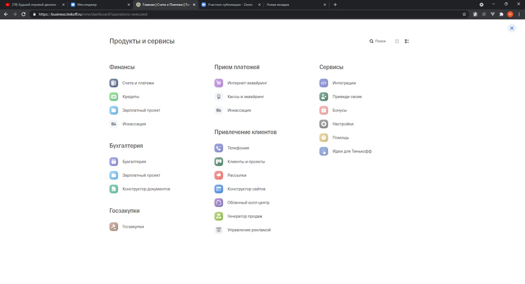The height and width of the screenshot is (284, 525).
Task: Click the purple Бухгалтерия calendar icon
Action: (x=114, y=161)
